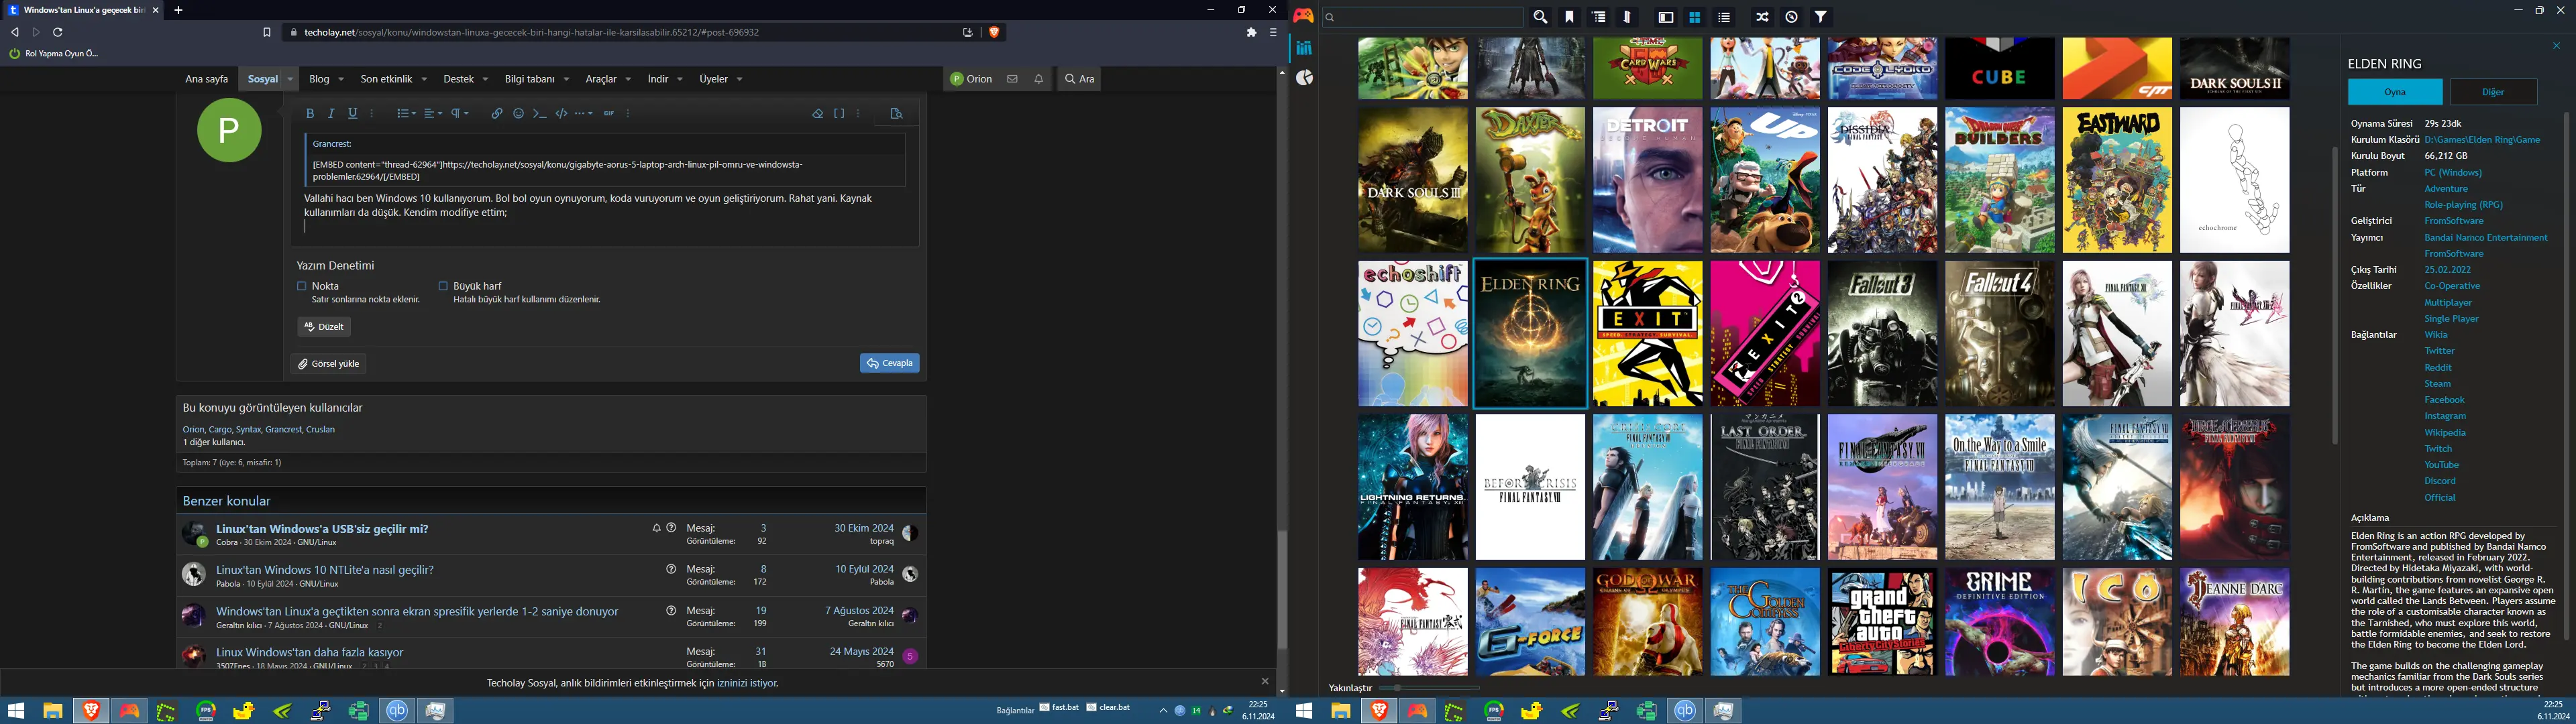Image resolution: width=2576 pixels, height=724 pixels.
Task: Remove formatting with the eraser icon
Action: pos(818,114)
